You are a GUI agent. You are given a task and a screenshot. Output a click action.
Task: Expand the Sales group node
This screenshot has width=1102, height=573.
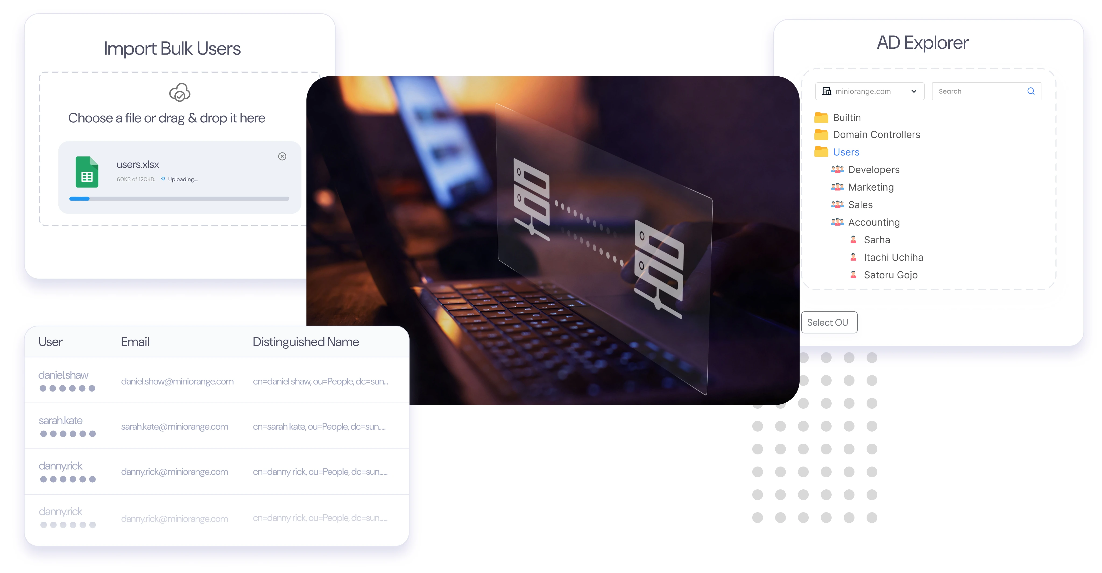(x=860, y=205)
